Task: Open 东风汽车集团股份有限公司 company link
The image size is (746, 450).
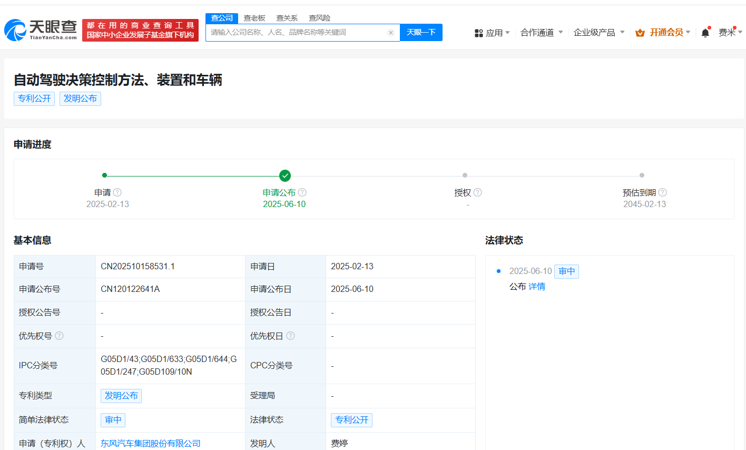Action: click(x=151, y=443)
